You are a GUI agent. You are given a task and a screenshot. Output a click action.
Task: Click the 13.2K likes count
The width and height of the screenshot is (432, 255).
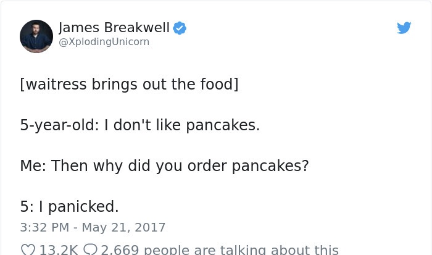pyautogui.click(x=59, y=250)
